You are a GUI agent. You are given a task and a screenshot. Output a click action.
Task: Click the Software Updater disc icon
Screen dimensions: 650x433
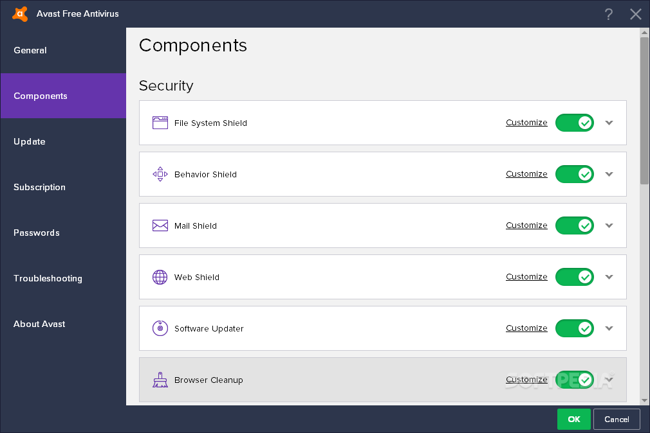point(160,328)
